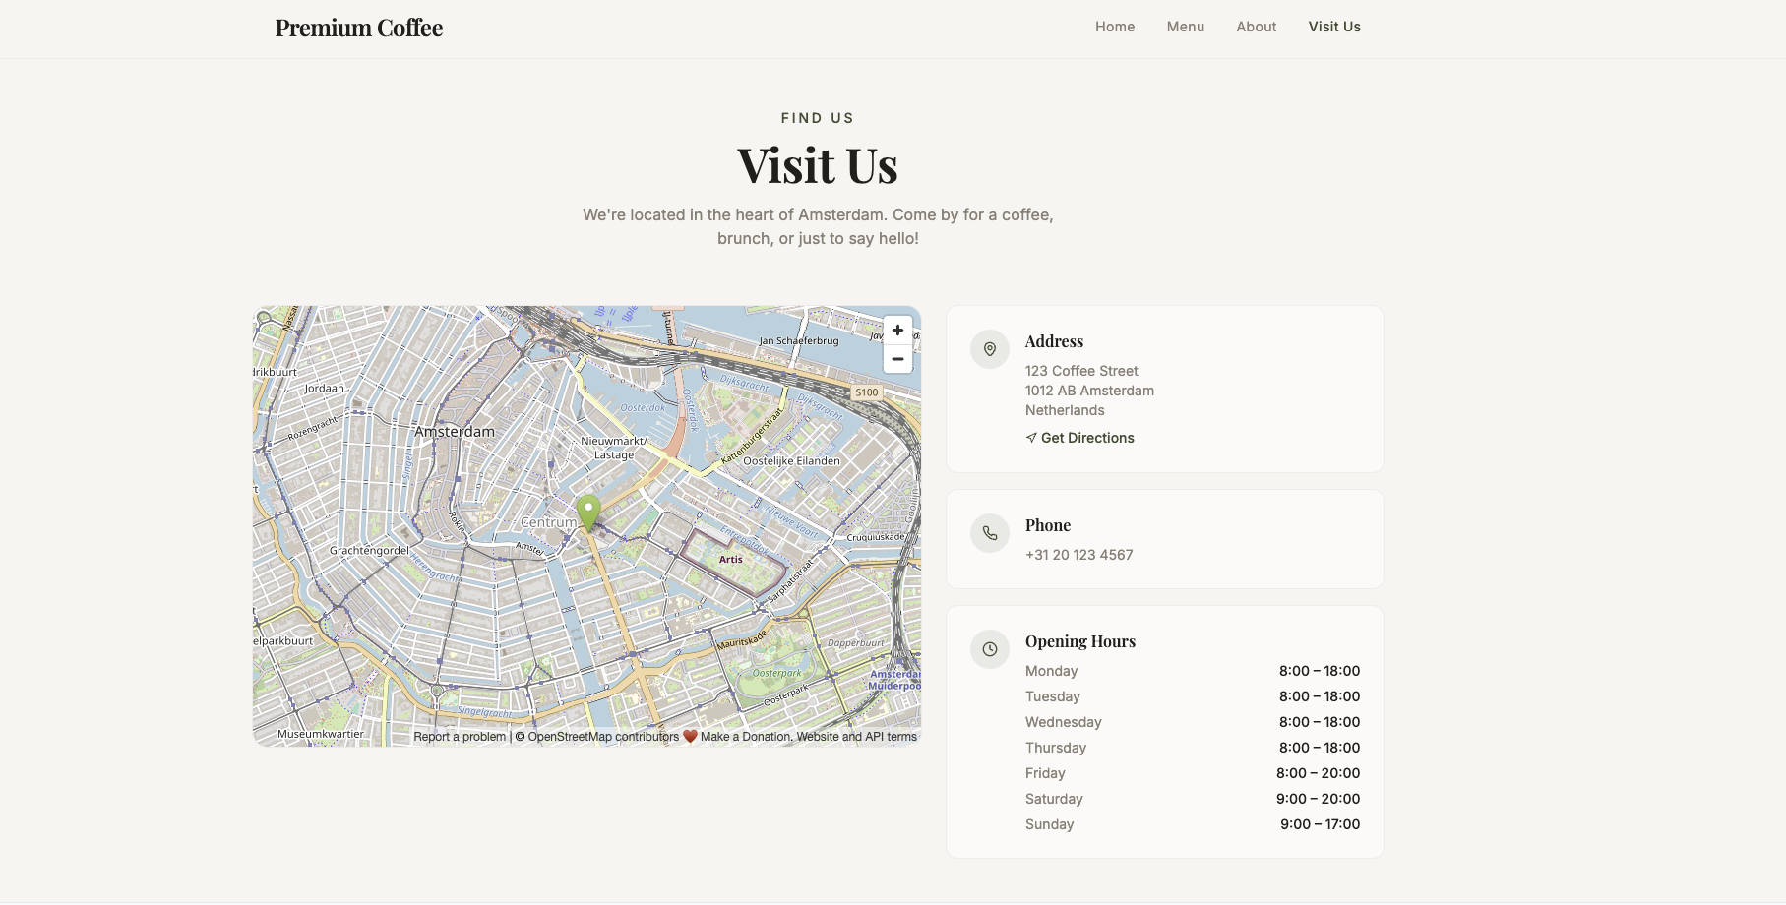This screenshot has width=1786, height=905.
Task: Navigate to the Home page
Action: pos(1114,27)
